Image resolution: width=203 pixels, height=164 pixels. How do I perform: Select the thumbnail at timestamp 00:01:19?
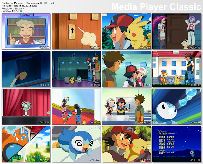coord(26,31)
